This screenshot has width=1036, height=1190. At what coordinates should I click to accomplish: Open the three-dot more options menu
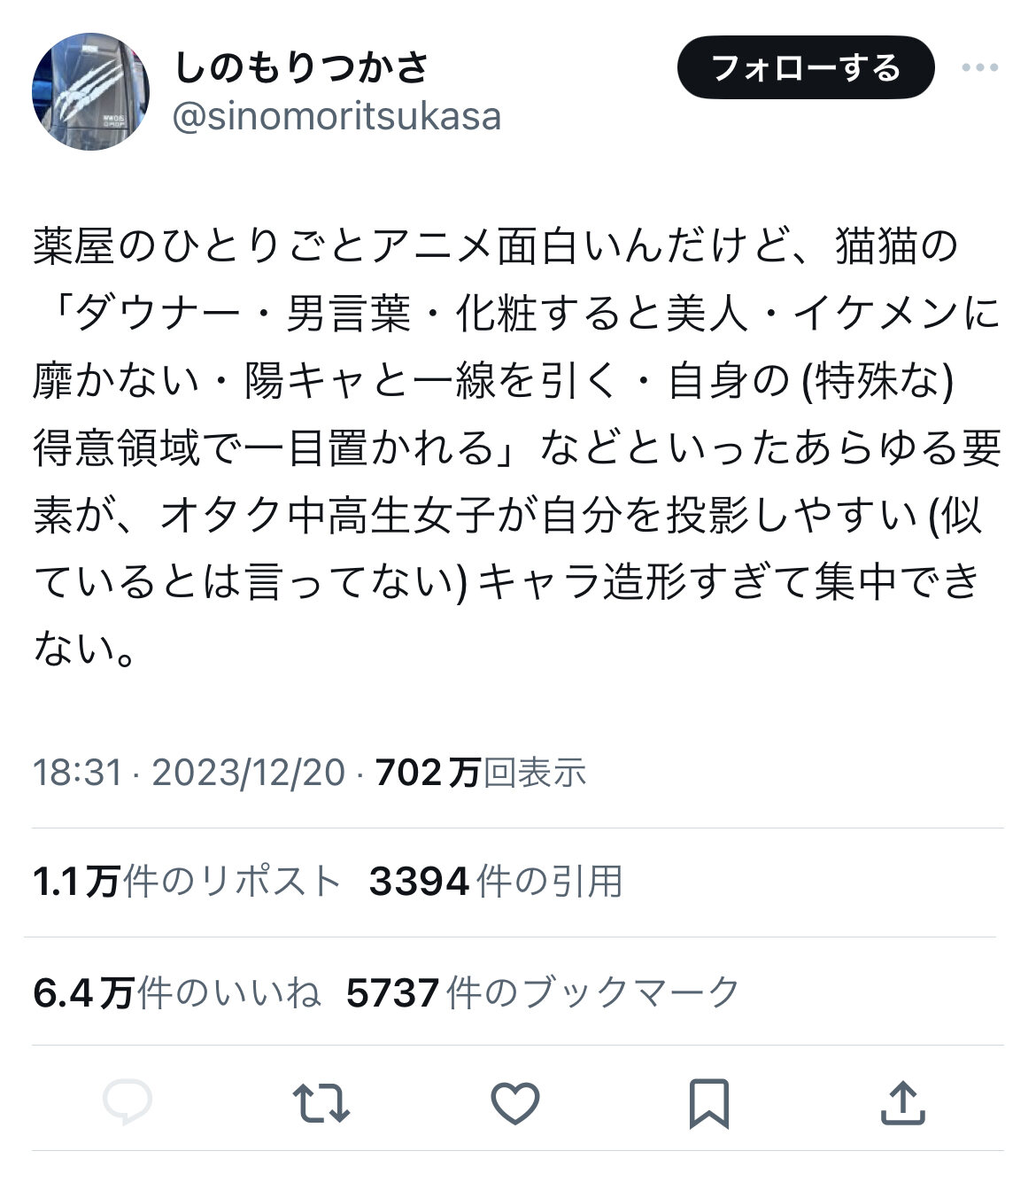coord(979,68)
